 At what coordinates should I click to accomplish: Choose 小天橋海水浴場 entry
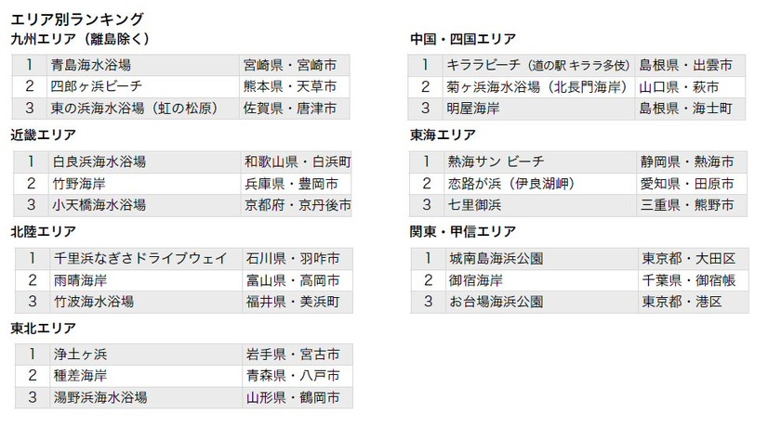[x=99, y=205]
